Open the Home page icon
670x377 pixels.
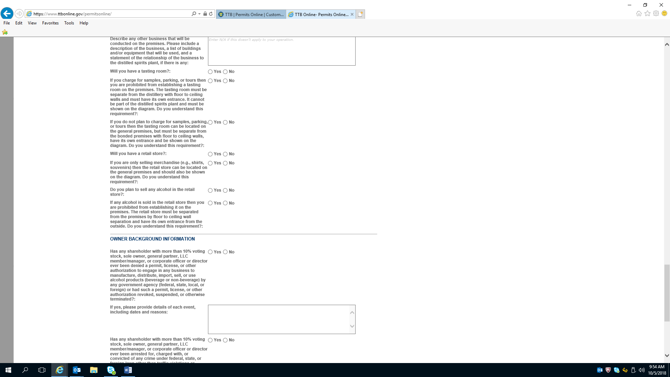click(639, 14)
